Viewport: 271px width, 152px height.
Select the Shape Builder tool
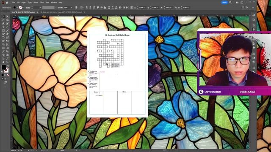(x=3, y=44)
